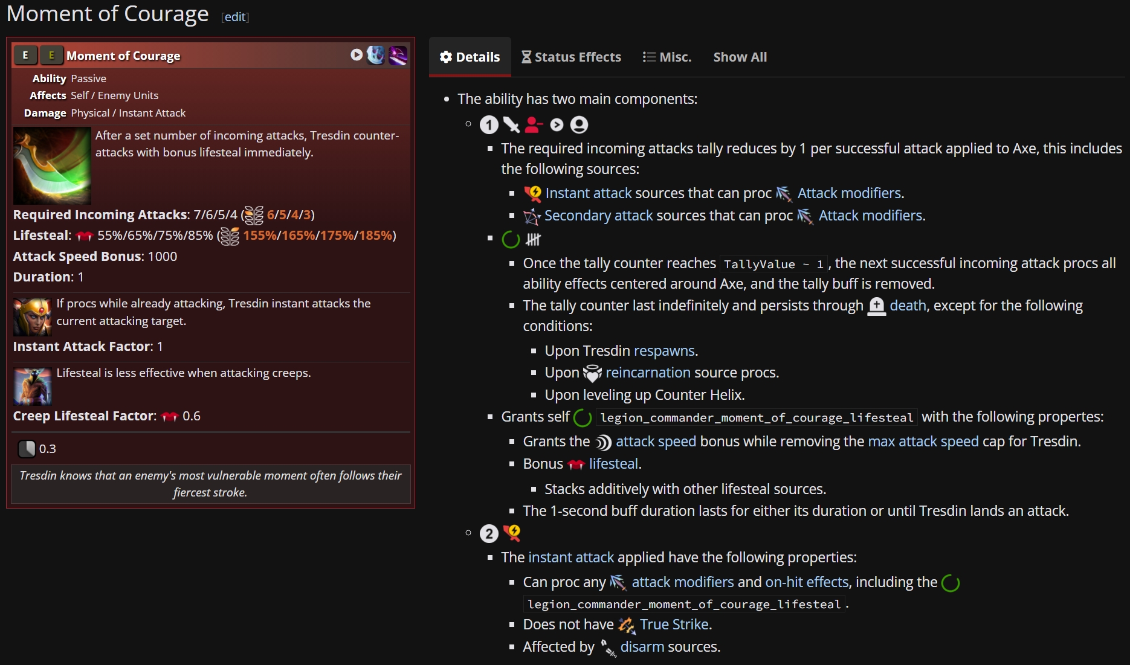Screen dimensions: 1130x665
Task: Click the attack speed icon after Grants the
Action: coord(603,443)
